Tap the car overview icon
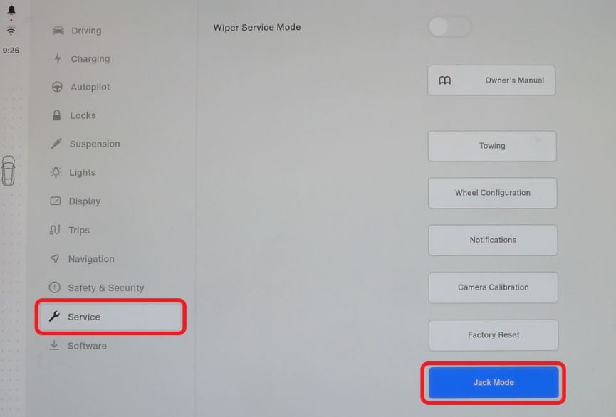 pyautogui.click(x=9, y=171)
